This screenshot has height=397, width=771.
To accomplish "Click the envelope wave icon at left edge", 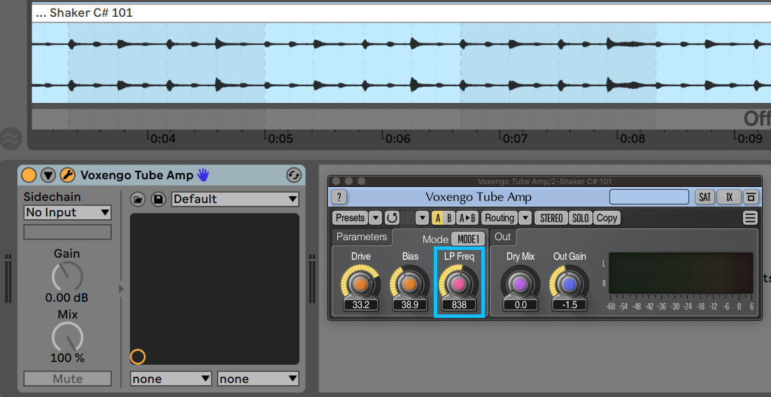I will (x=10, y=139).
